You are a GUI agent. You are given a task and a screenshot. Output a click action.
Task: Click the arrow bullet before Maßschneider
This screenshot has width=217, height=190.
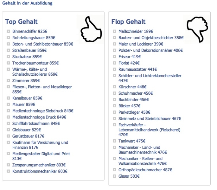(114, 31)
